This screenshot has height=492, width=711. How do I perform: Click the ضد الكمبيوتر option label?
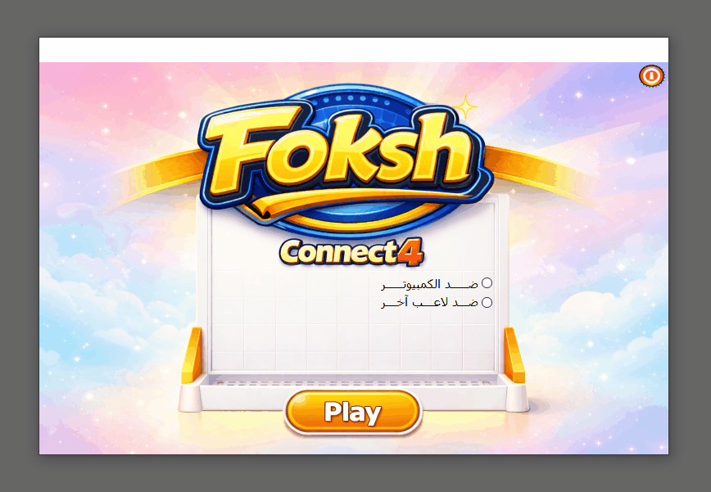click(429, 284)
